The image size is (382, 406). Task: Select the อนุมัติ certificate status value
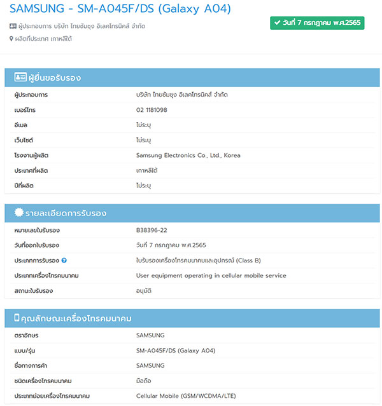click(x=144, y=291)
